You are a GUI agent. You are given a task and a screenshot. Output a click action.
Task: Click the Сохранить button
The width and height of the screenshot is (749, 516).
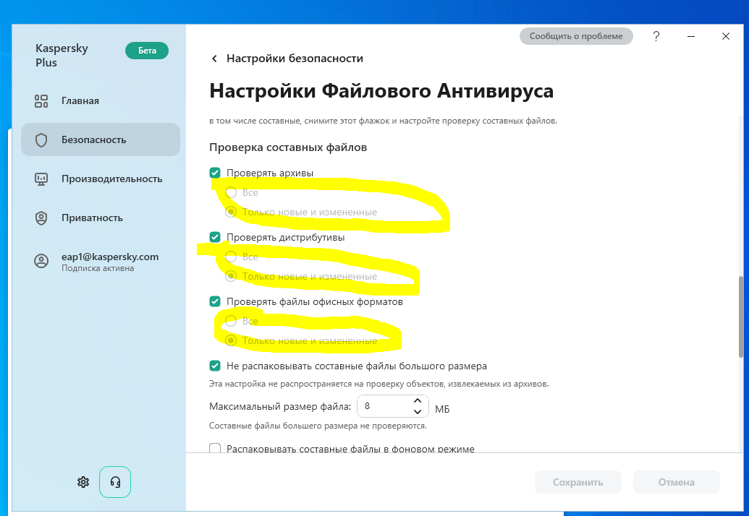578,482
